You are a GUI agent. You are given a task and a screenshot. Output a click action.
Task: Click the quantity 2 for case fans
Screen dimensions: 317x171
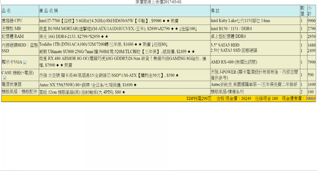[302, 92]
